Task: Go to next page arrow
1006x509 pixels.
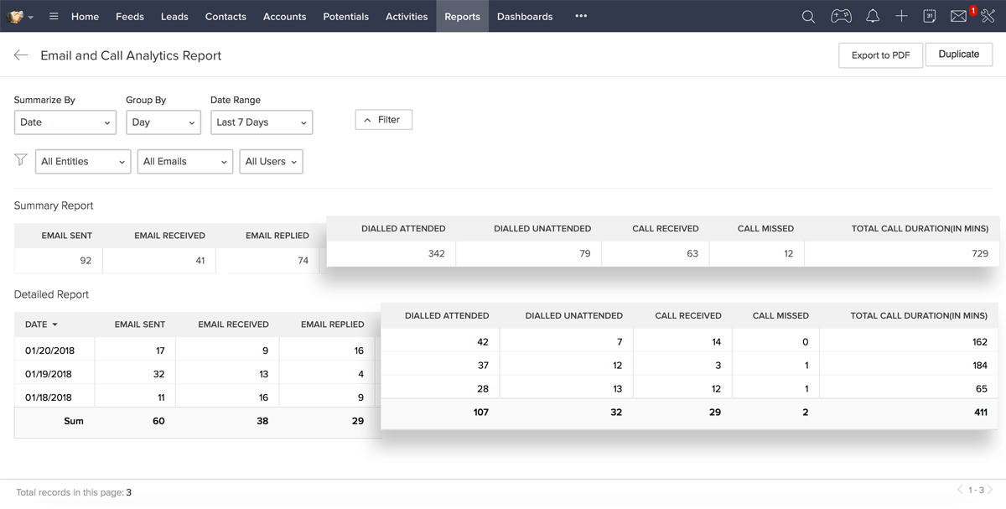Action: [x=989, y=490]
